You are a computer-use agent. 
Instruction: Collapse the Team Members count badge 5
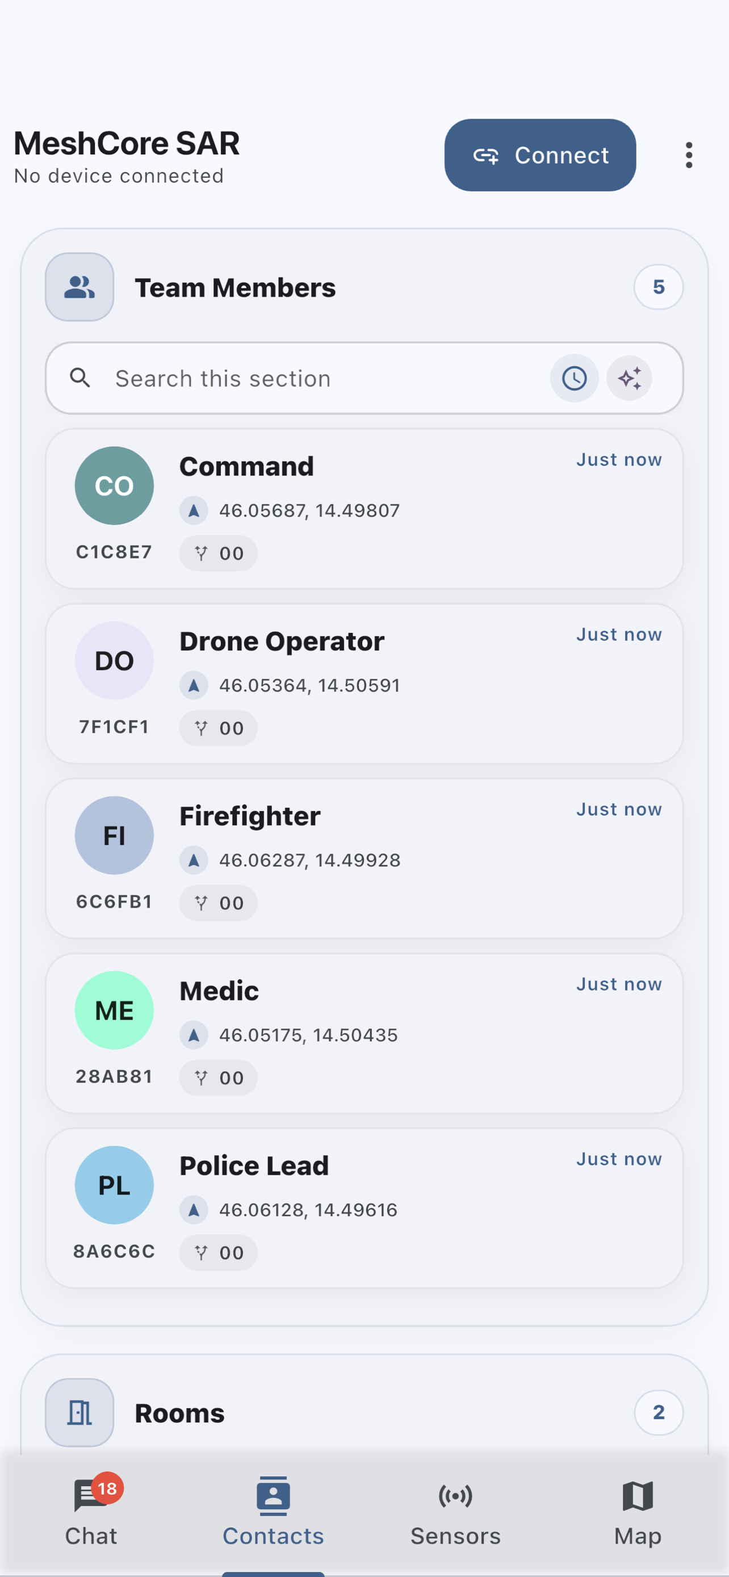coord(659,287)
